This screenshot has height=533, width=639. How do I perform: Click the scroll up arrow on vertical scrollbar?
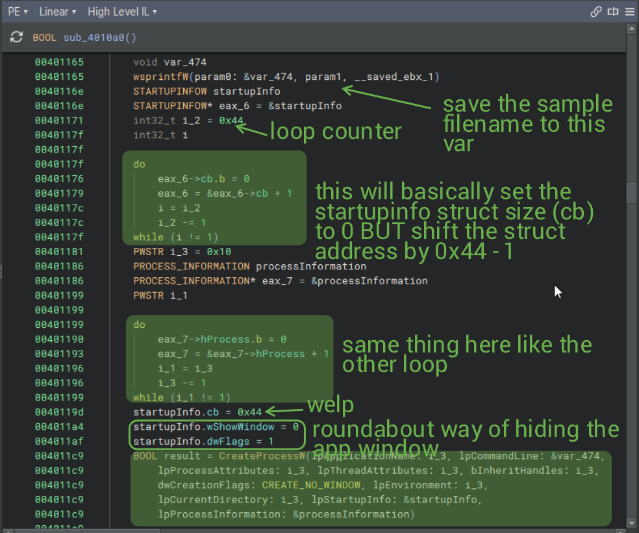point(630,28)
